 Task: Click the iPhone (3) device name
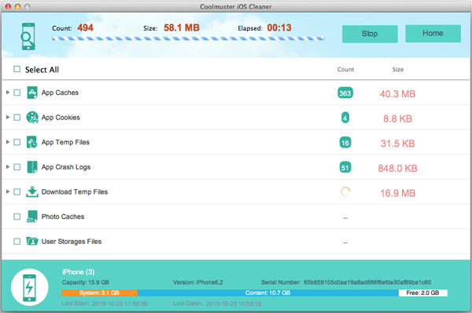tap(78, 272)
